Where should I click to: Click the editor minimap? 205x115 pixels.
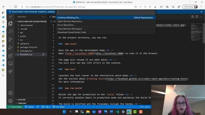click(x=196, y=32)
